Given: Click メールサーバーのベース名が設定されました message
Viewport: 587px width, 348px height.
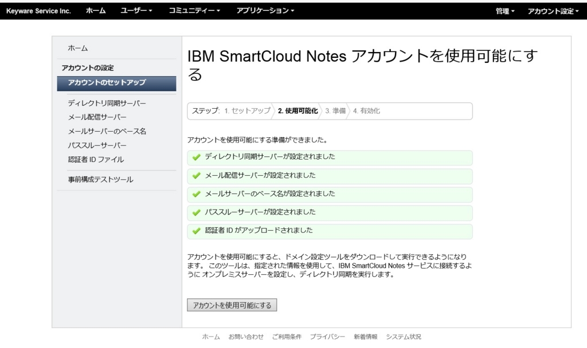Looking at the screenshot, I should [x=270, y=193].
